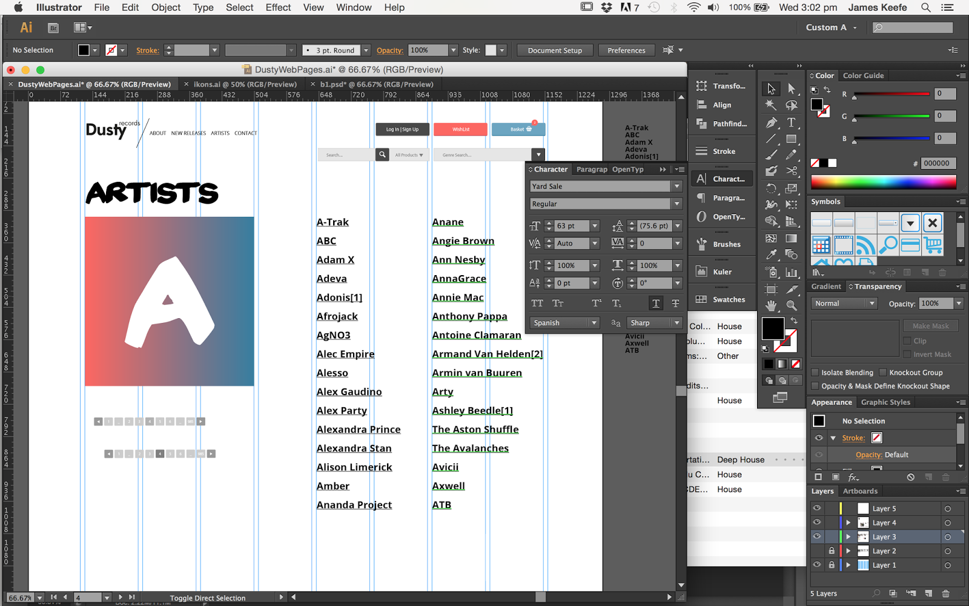Select the Pencil tool
The image size is (969, 606).
pyautogui.click(x=792, y=155)
